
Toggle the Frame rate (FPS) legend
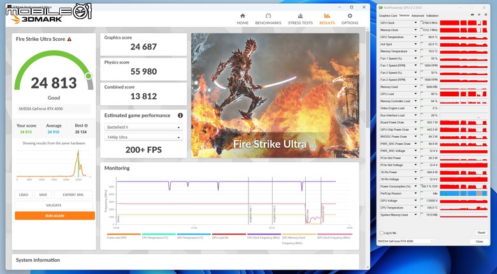tap(124, 236)
